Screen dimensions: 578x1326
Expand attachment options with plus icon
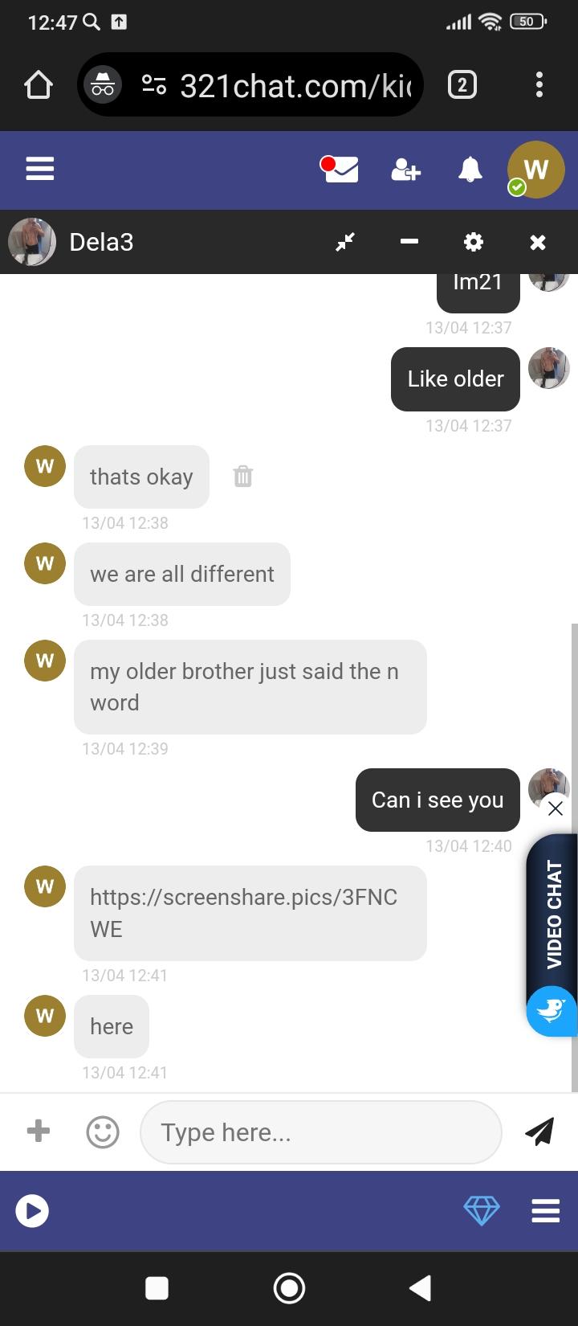click(x=38, y=1131)
